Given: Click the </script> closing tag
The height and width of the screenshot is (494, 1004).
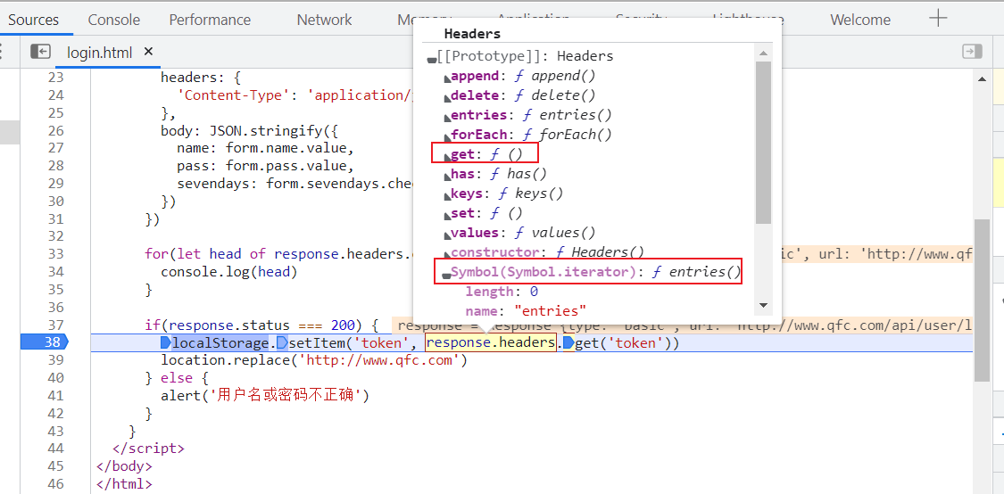Looking at the screenshot, I should point(148,449).
